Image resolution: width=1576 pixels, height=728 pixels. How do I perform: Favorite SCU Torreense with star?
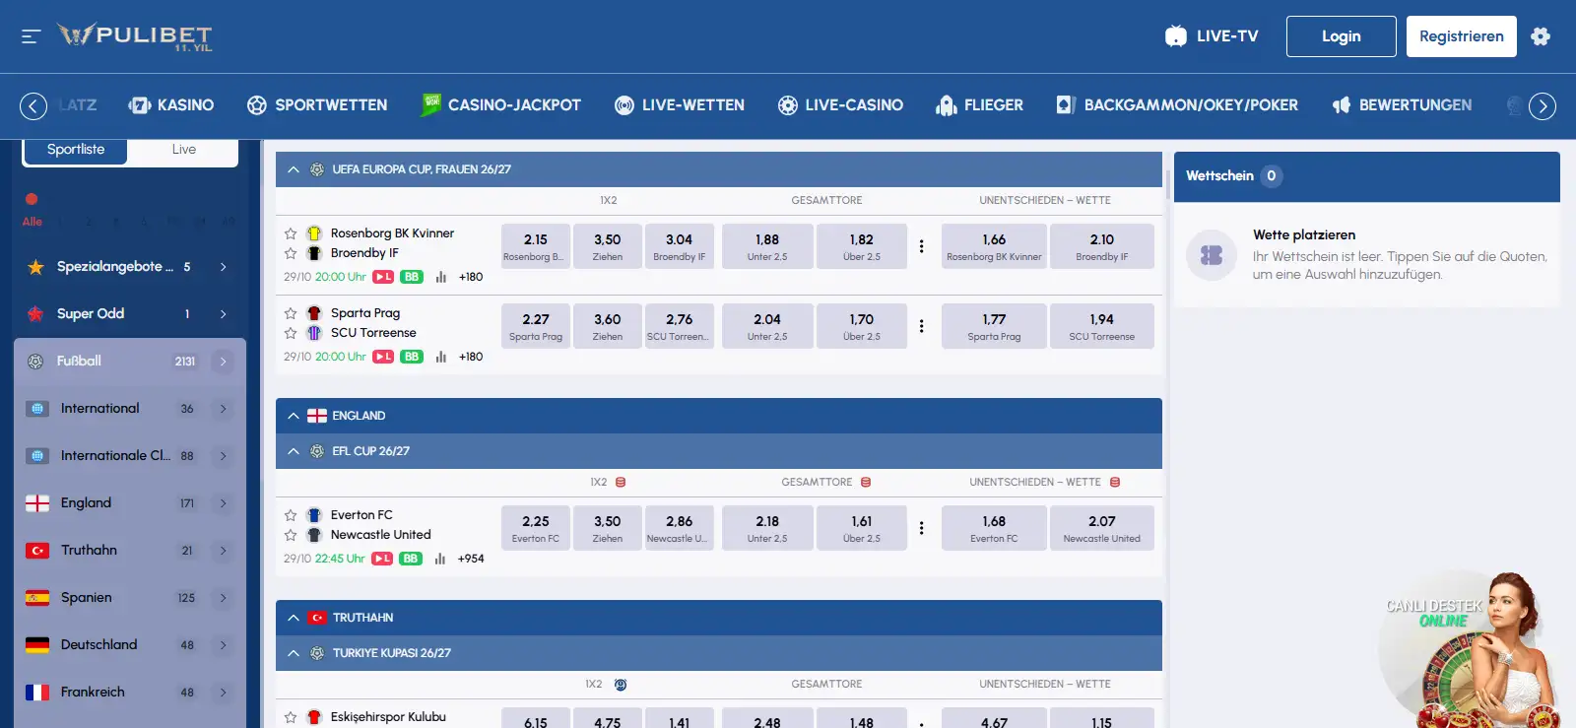(291, 333)
